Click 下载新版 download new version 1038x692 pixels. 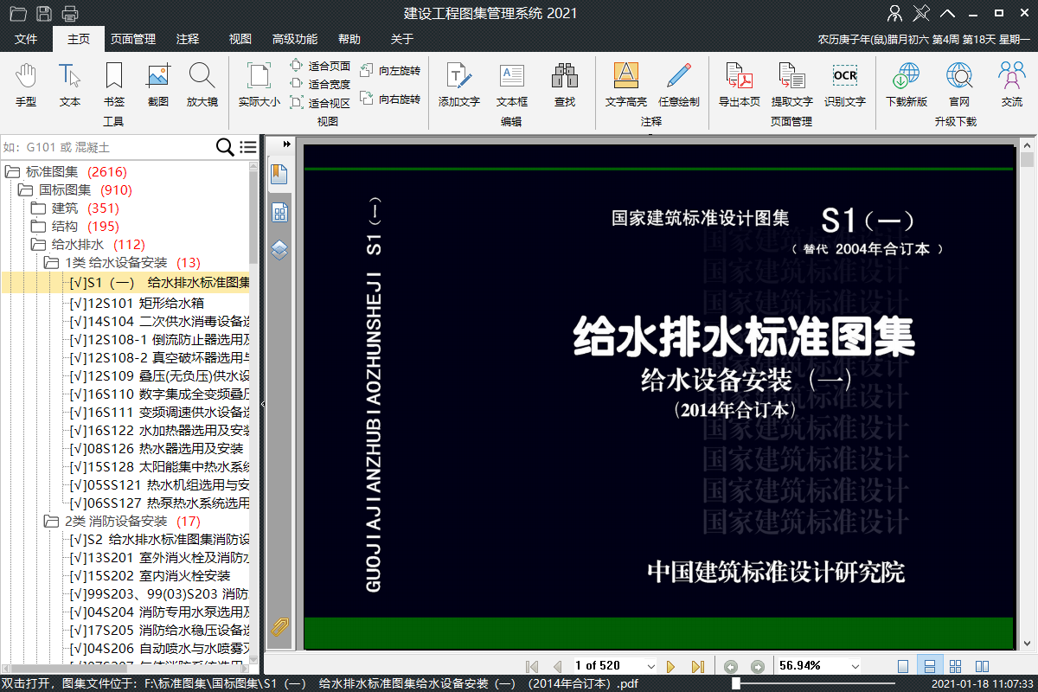(907, 85)
